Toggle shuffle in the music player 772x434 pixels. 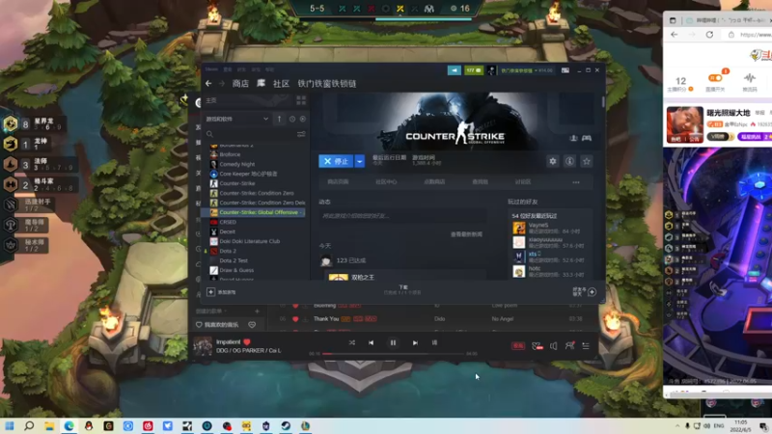[x=351, y=342]
